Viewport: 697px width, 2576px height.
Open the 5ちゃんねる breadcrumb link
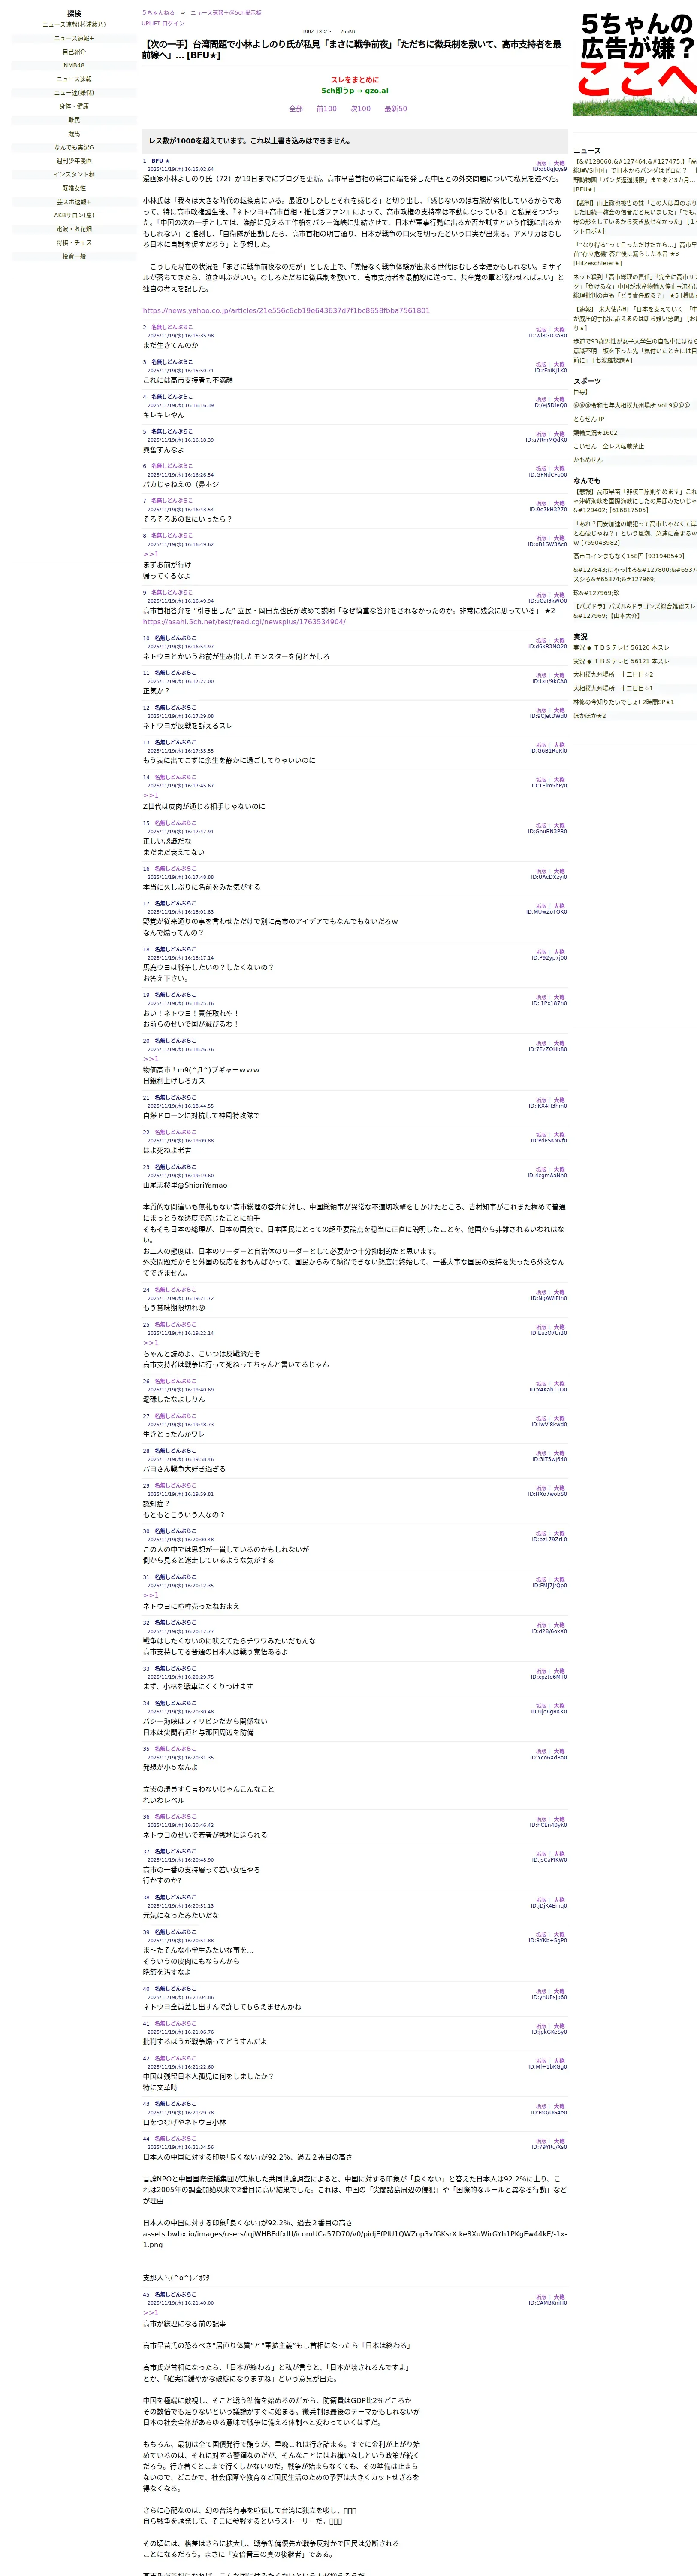(158, 13)
